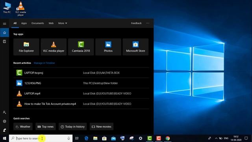This screenshot has width=252, height=142.
Task: Open green Camtasia icon on taskbar
Action: tap(150, 138)
